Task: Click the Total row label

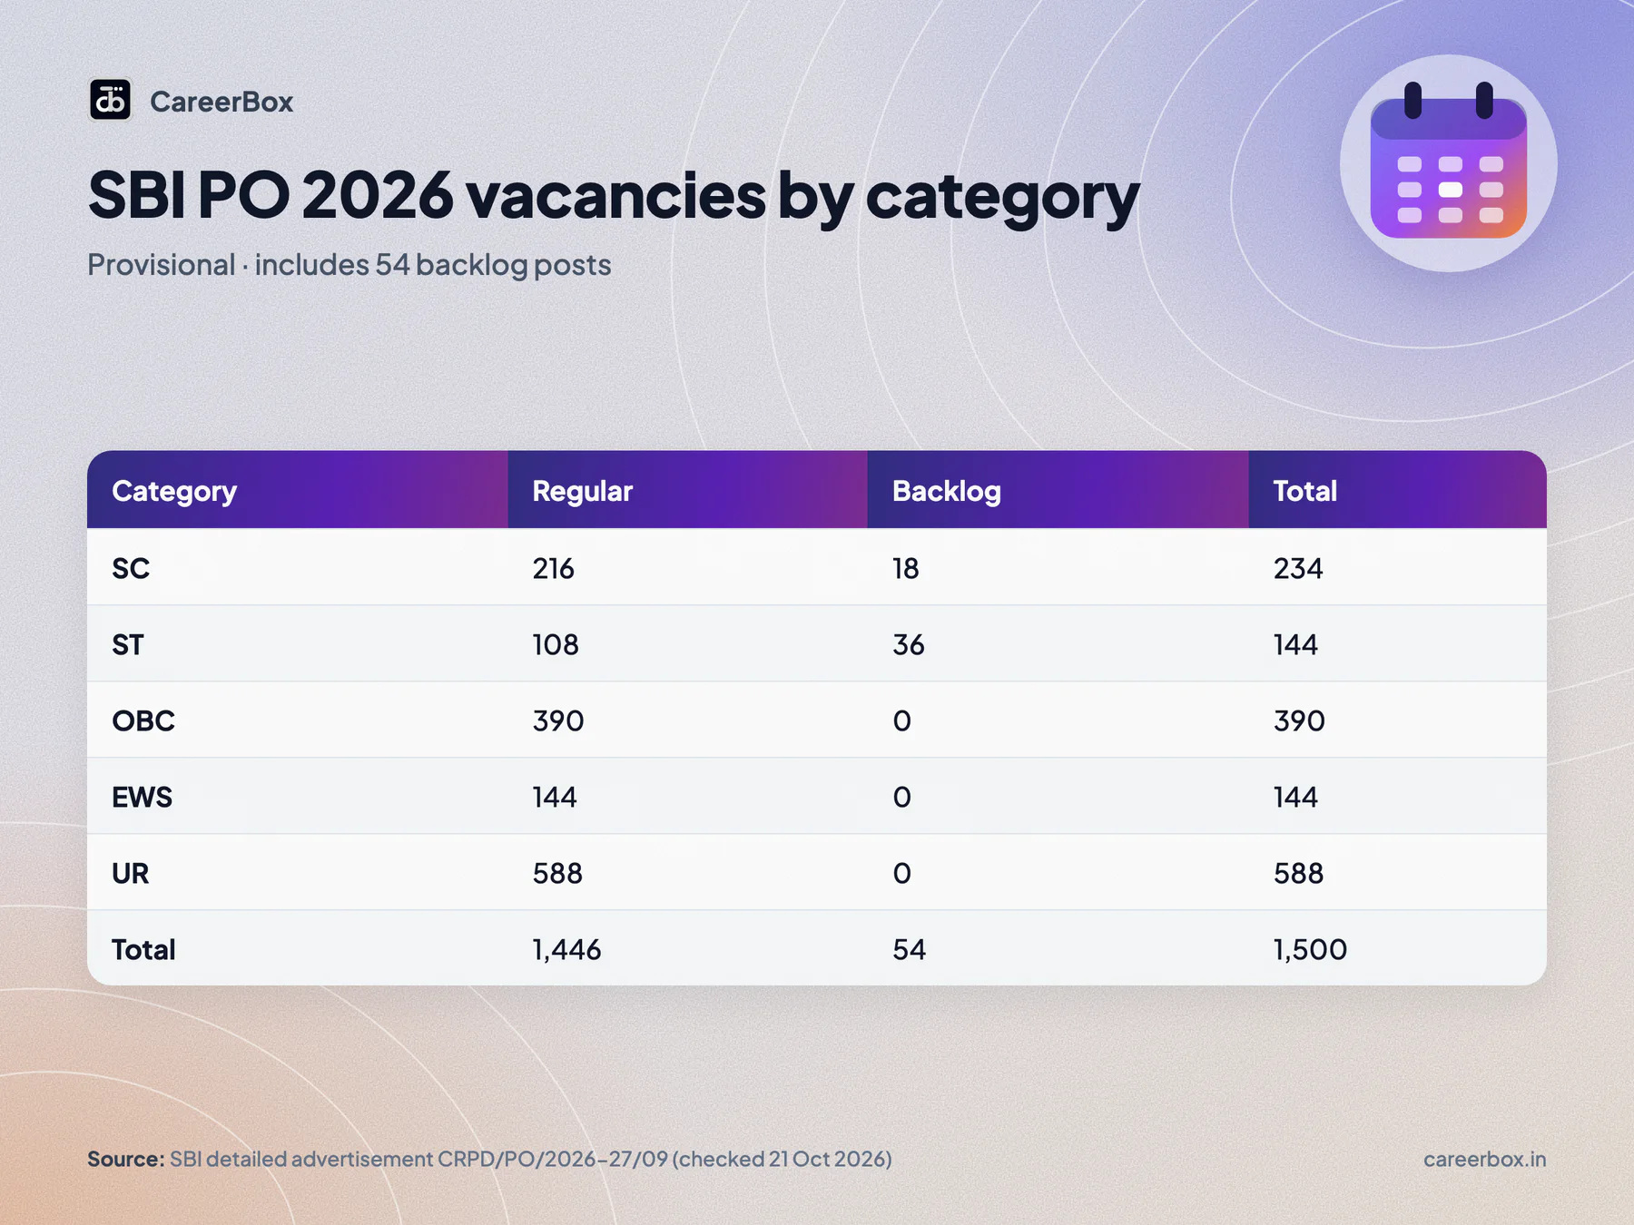Action: pyautogui.click(x=143, y=949)
